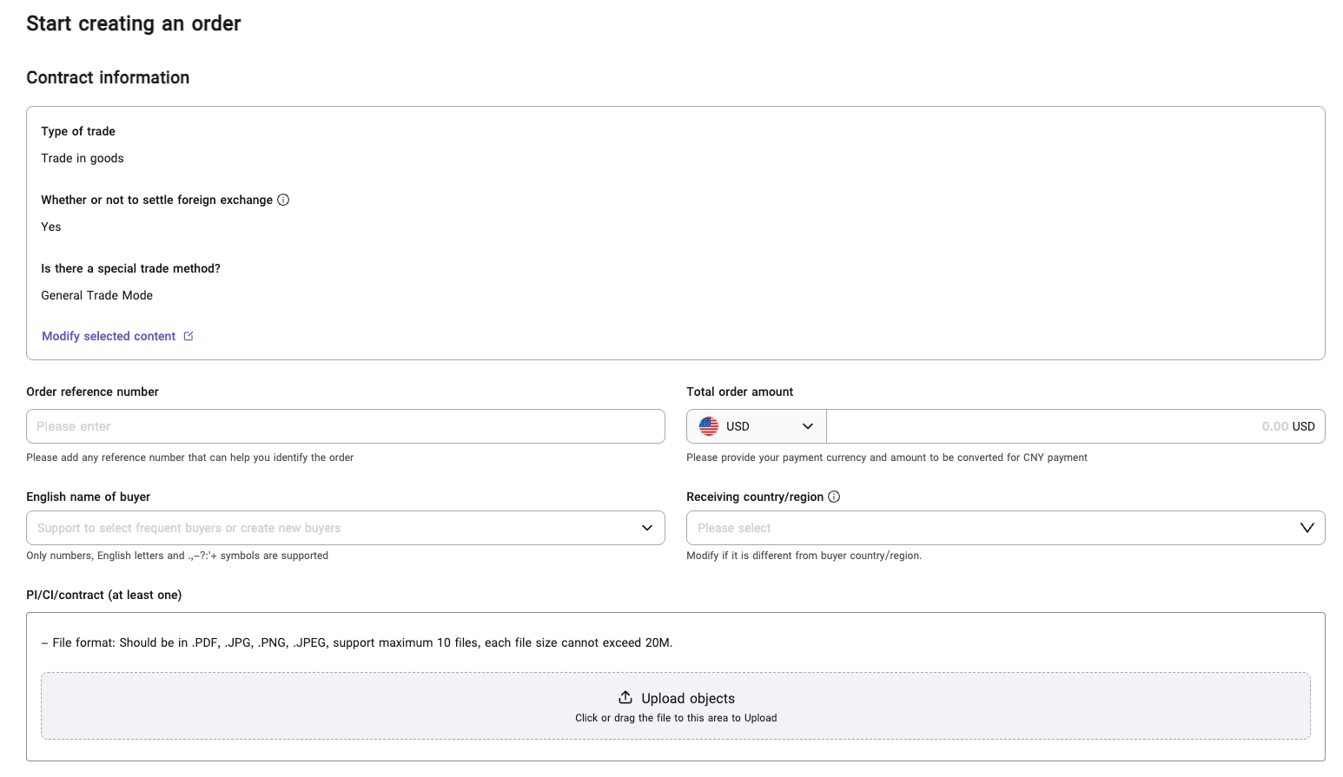Click the Start creating an order heading
1343x777 pixels.
(x=134, y=23)
